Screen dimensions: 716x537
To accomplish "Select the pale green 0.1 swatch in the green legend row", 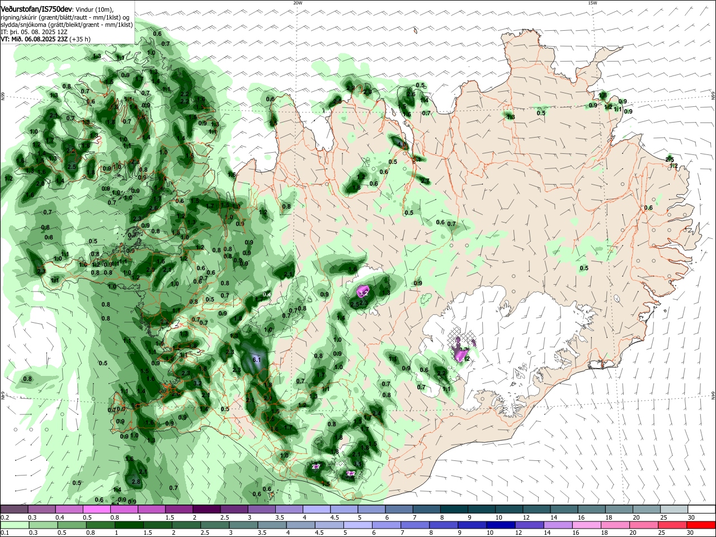I will [13, 525].
